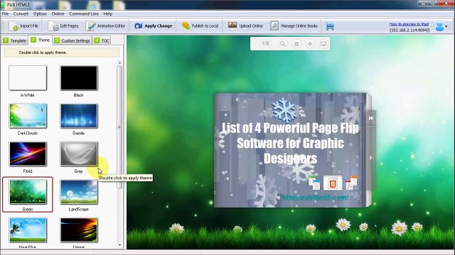
Task: Click the PDF icon on the cover
Action: click(351, 183)
